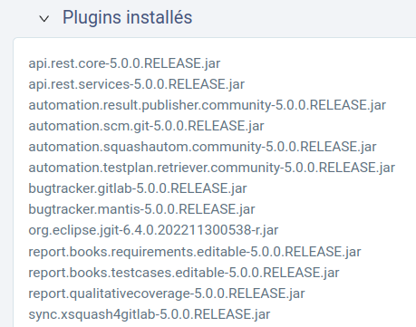
Task: Select automation.result.publisher.community jar entry
Action: [207, 105]
